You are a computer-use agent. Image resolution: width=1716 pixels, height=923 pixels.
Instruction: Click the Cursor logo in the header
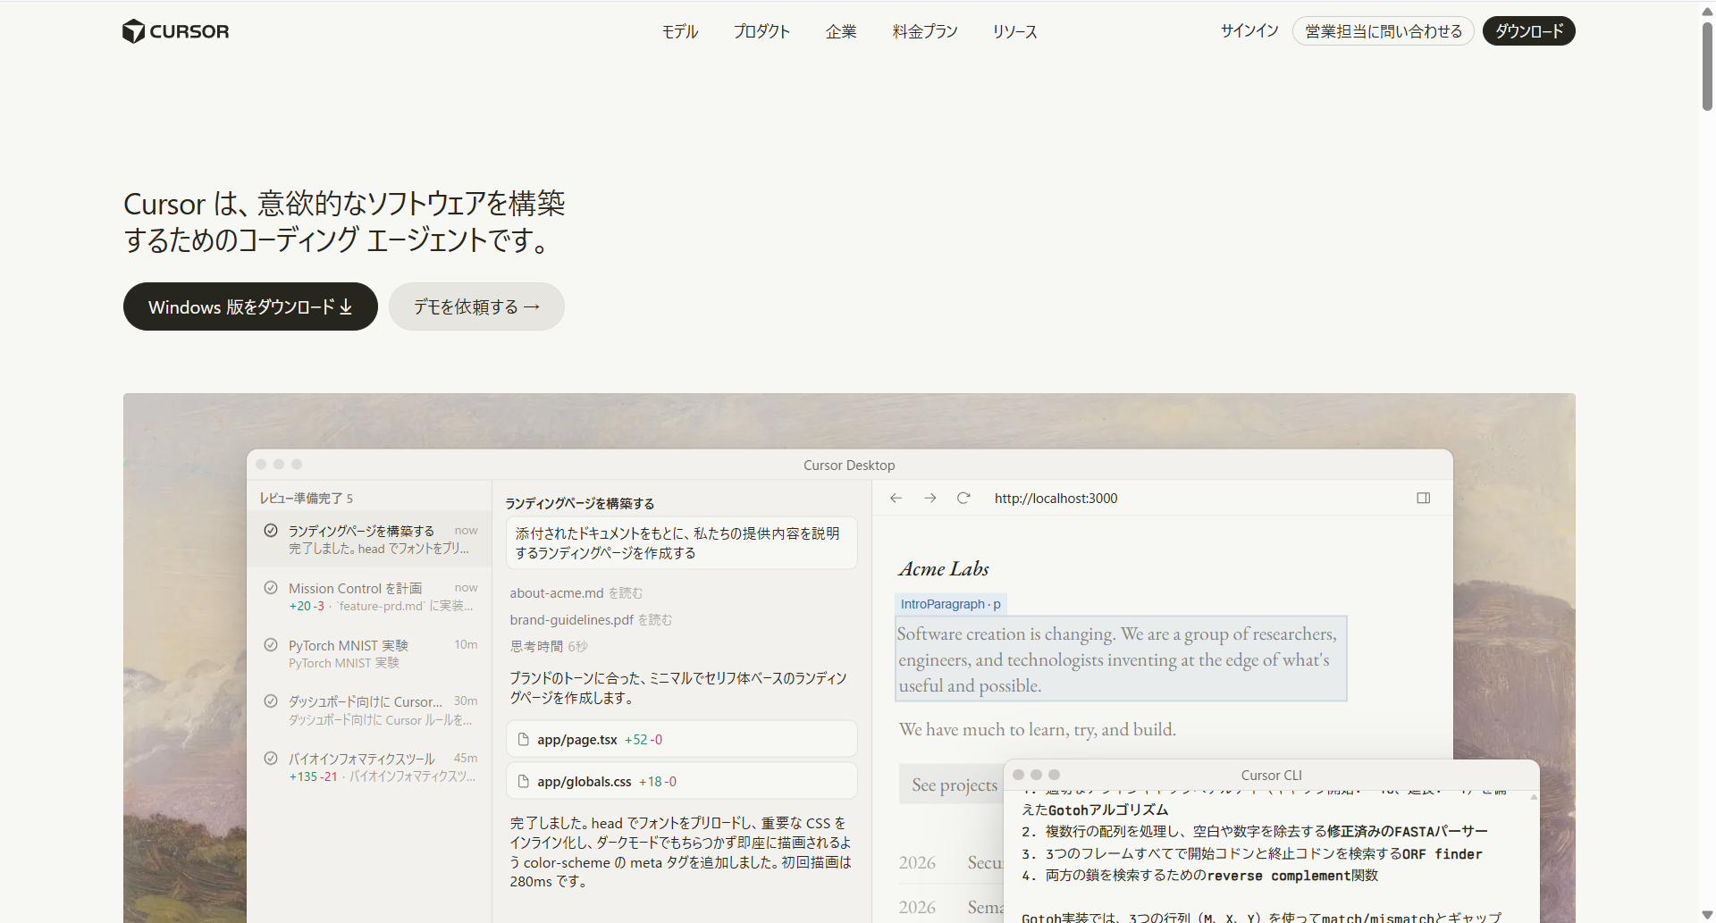click(175, 31)
